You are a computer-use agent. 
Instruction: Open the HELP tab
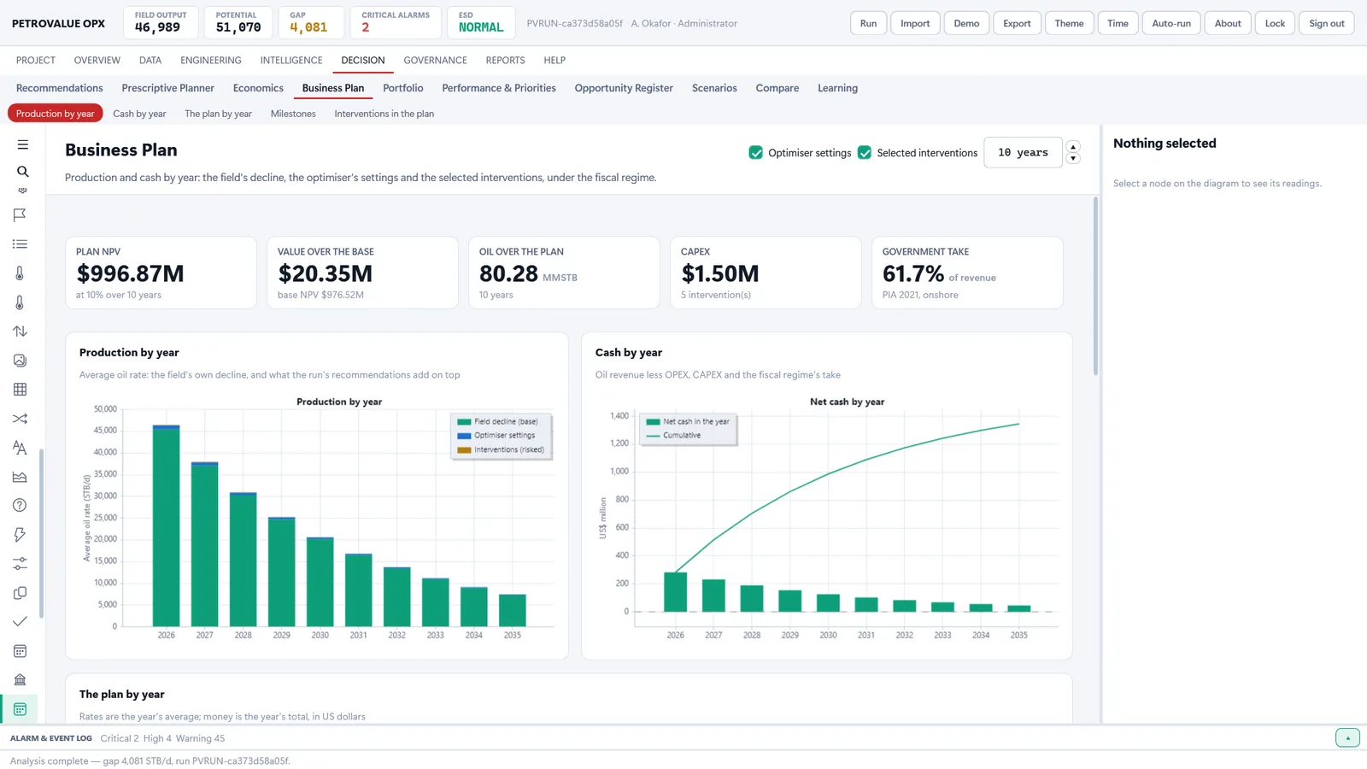pyautogui.click(x=554, y=61)
